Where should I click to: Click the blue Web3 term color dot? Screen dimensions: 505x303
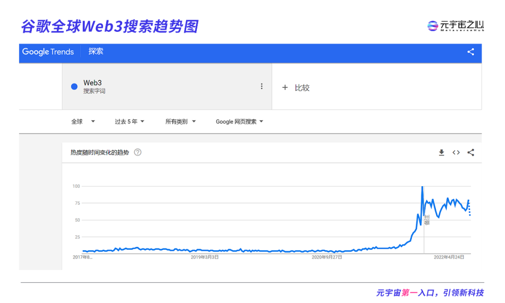pos(74,87)
